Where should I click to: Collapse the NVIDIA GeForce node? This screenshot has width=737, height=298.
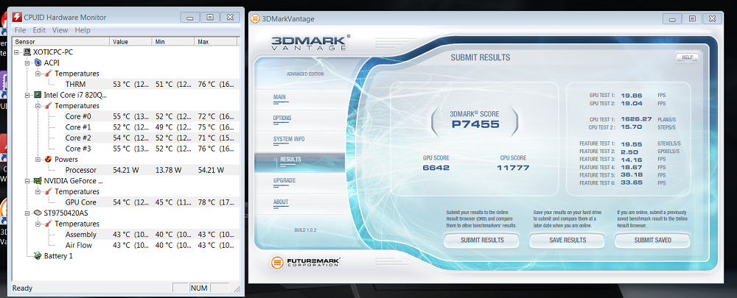coord(27,181)
